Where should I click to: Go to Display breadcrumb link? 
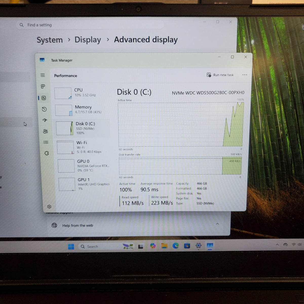pos(88,40)
